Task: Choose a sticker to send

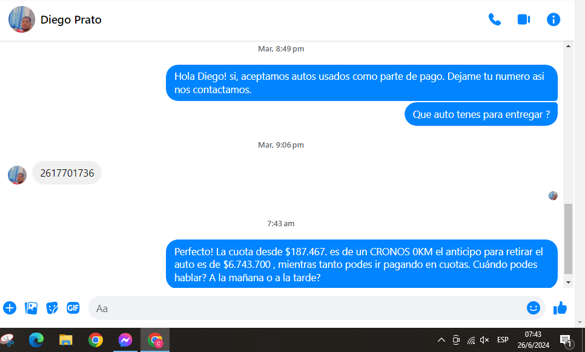Action: tap(52, 308)
